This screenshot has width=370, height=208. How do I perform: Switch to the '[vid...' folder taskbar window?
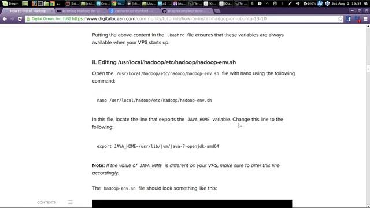[x=87, y=3]
